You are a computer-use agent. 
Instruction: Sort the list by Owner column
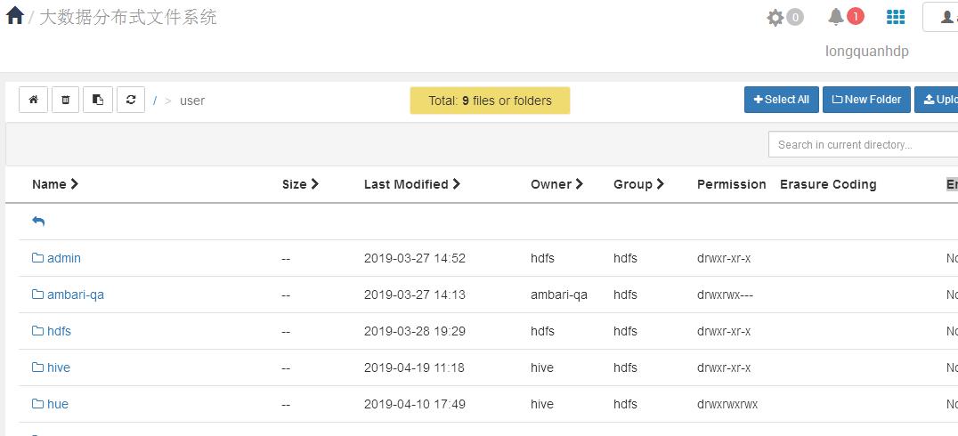point(556,184)
